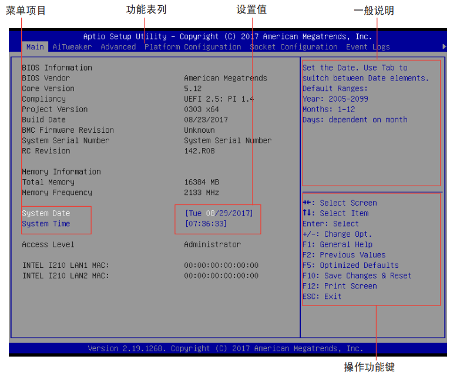Click the F12: Print Screen hint
Screen dimensions: 460x383
340,286
